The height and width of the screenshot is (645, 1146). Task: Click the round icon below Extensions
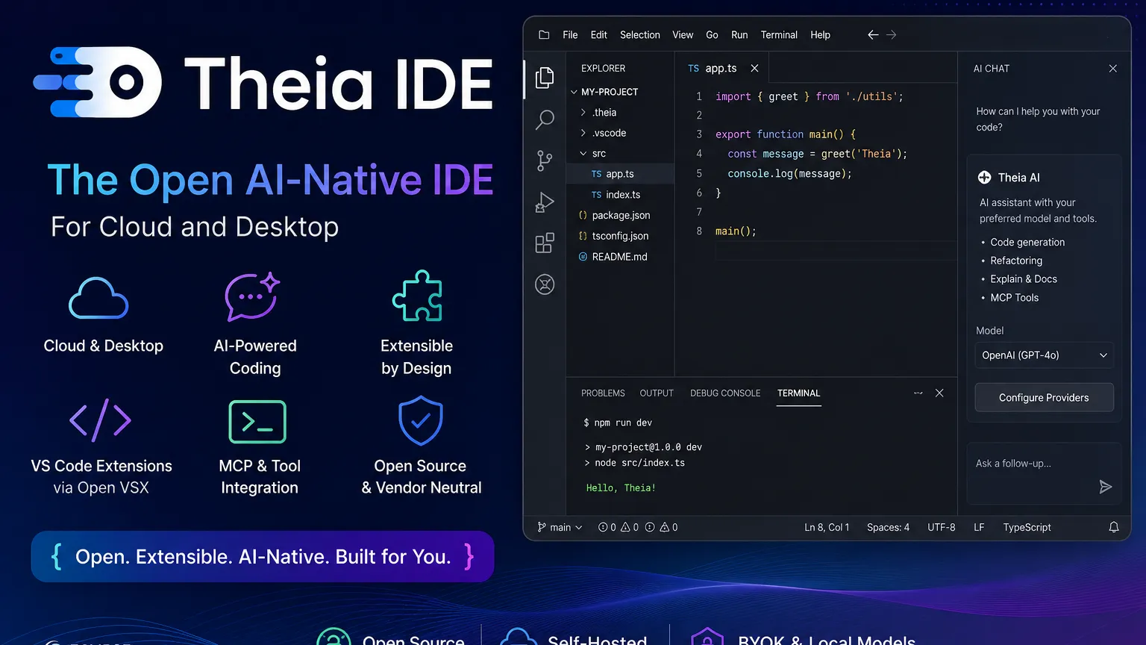545,284
